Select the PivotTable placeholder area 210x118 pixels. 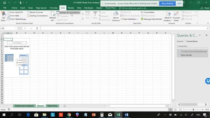click(x=17, y=58)
